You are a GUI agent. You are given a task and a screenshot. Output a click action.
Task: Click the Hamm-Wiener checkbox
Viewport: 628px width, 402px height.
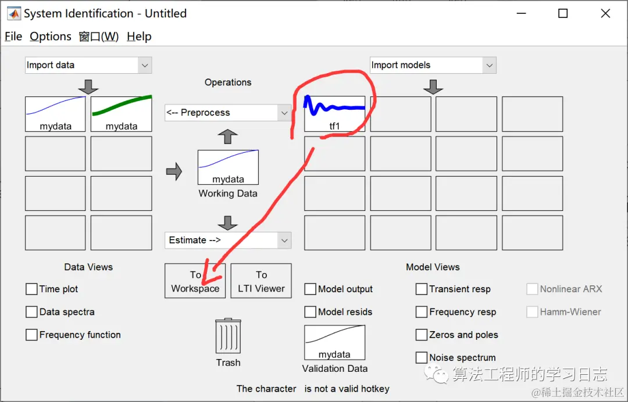coord(532,311)
